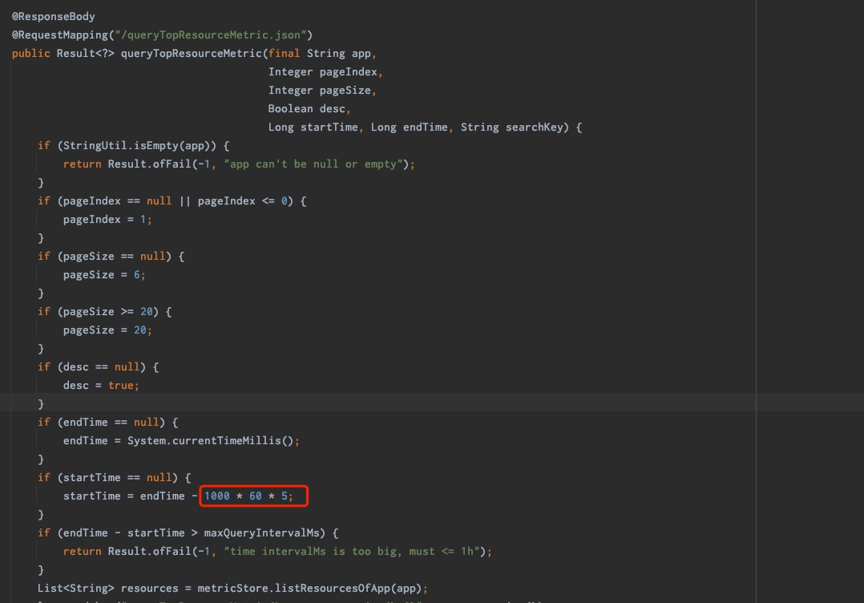The image size is (864, 603).
Task: Click the 'startTime == null' condition
Action: (117, 478)
